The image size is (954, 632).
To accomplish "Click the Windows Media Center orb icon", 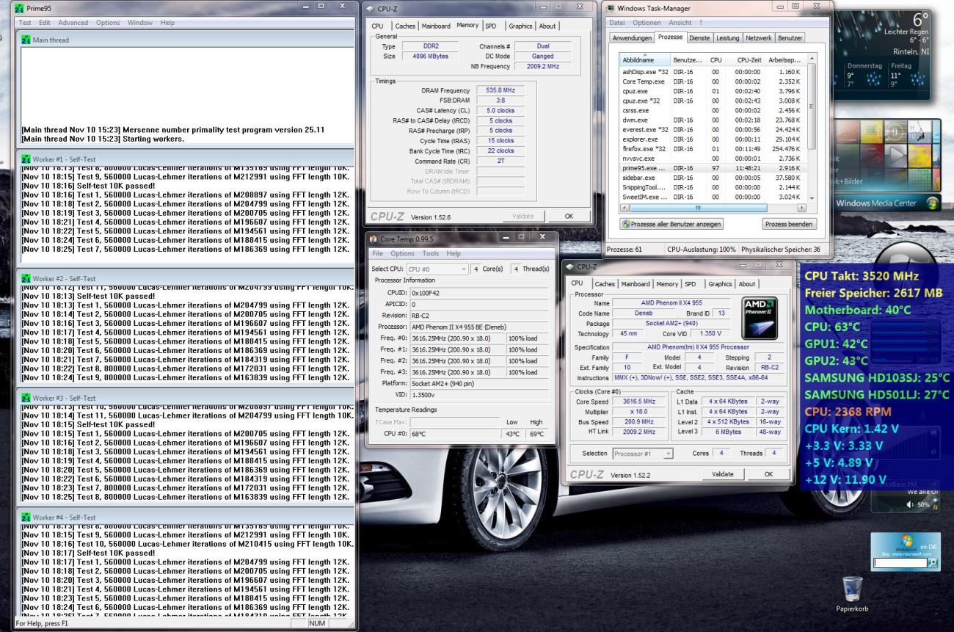I will (934, 202).
